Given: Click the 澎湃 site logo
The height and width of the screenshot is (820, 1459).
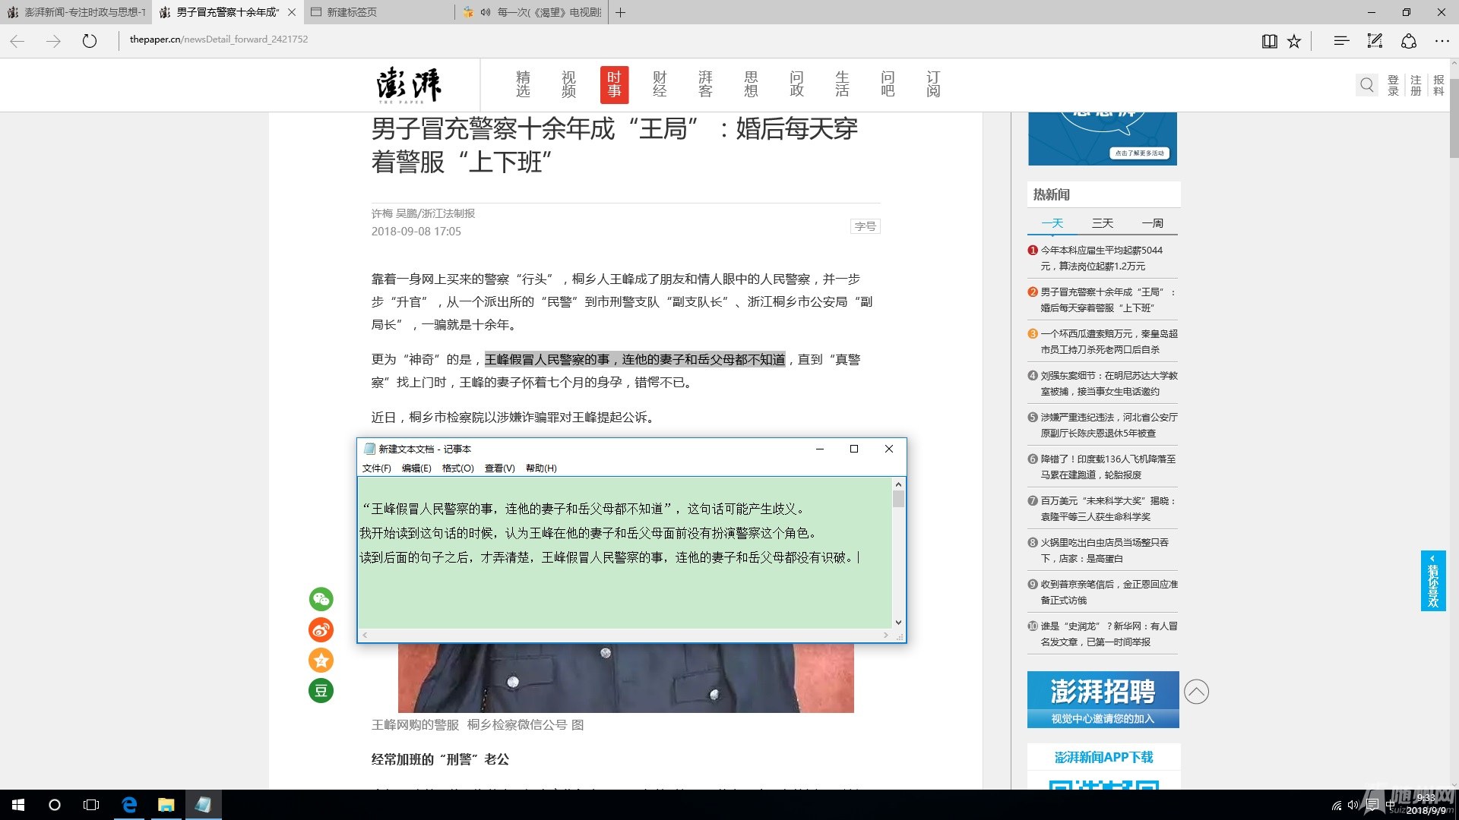Looking at the screenshot, I should [x=410, y=85].
